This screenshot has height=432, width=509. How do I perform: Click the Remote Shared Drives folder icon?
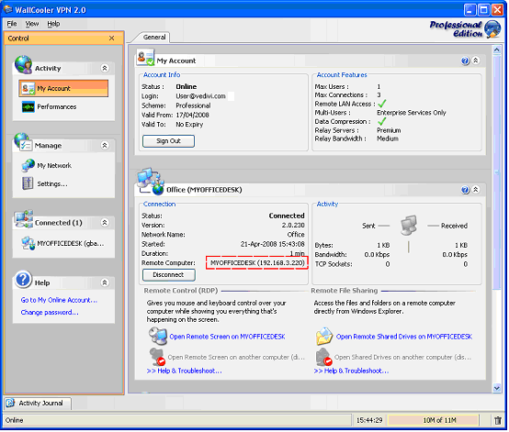tap(324, 337)
